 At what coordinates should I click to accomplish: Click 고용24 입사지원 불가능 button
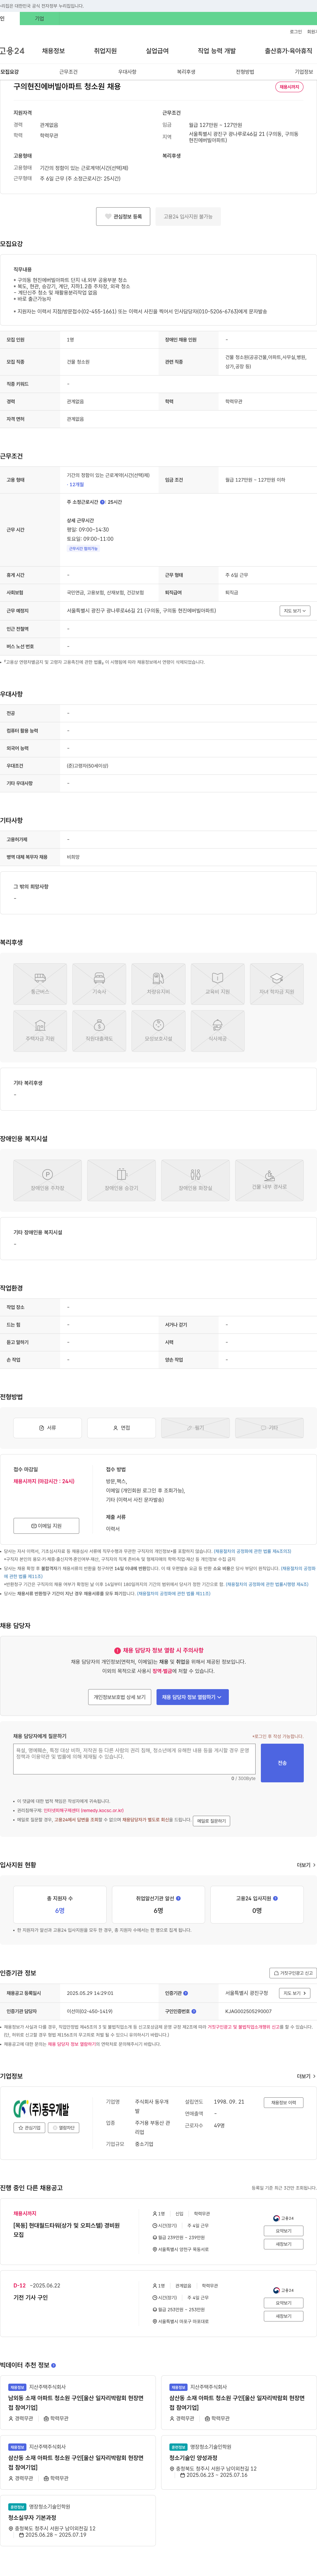[x=188, y=216]
